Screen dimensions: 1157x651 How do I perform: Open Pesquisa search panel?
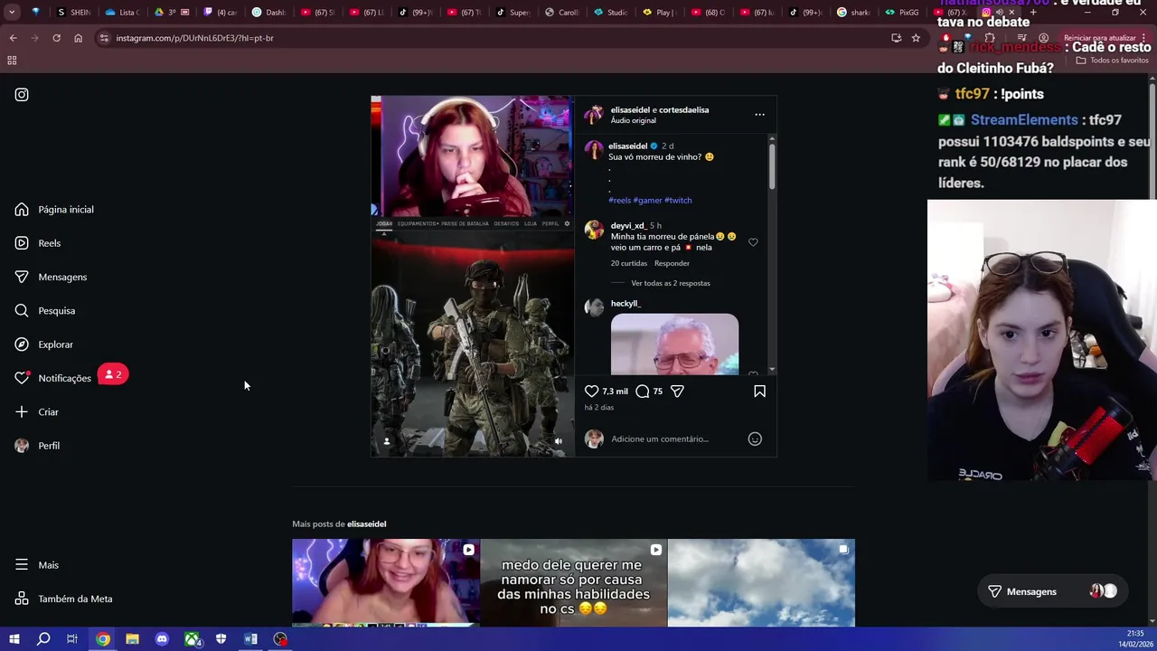[x=45, y=310]
